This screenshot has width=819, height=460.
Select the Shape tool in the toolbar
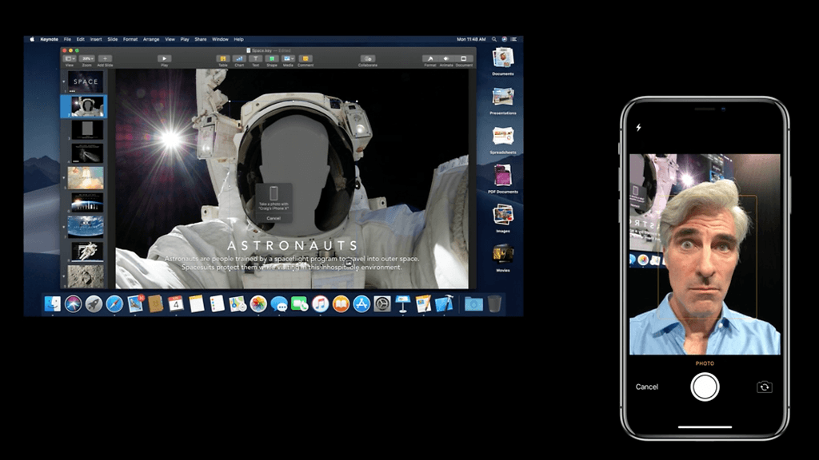[272, 58]
